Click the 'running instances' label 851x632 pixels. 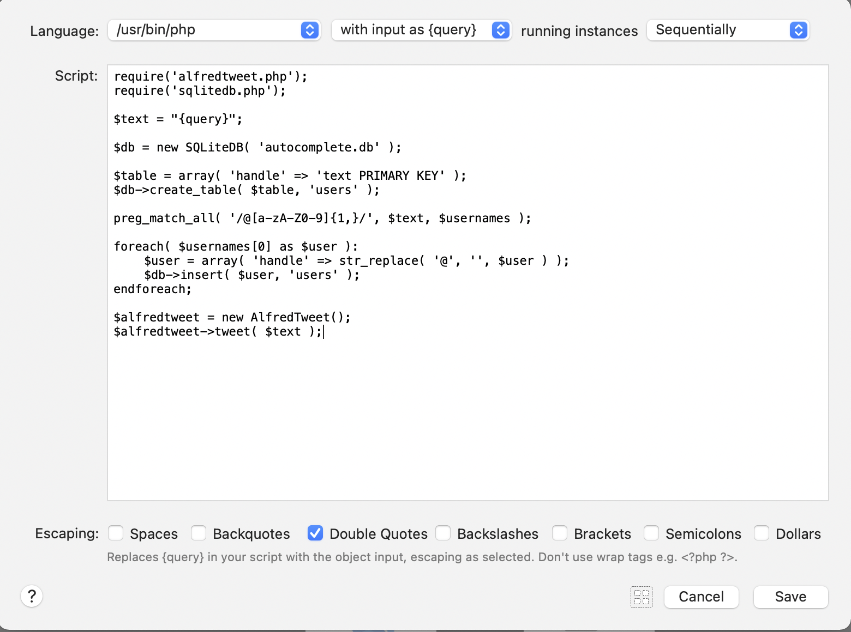pyautogui.click(x=579, y=31)
